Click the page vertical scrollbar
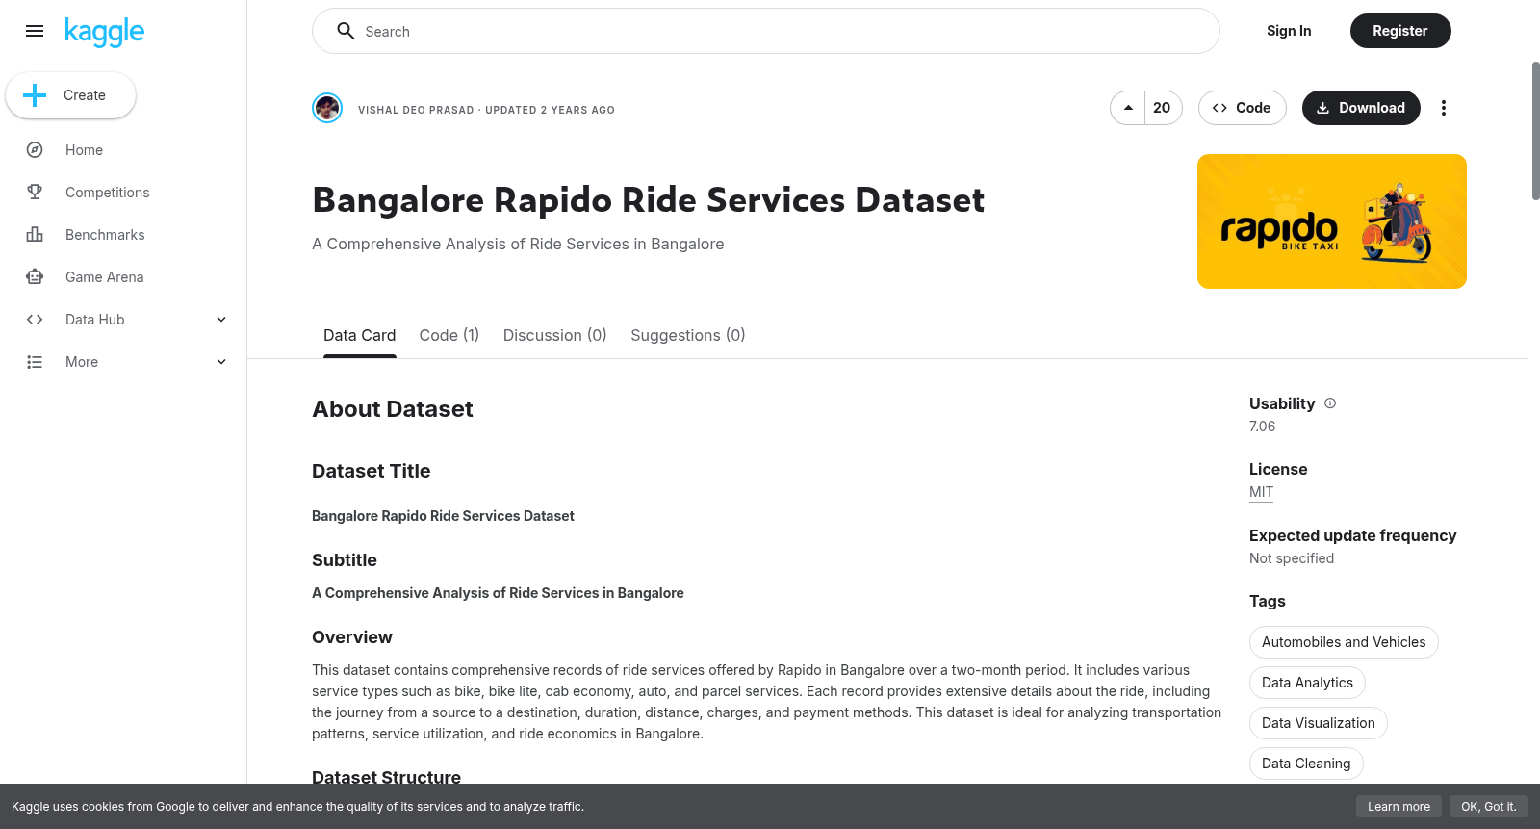 (1535, 131)
